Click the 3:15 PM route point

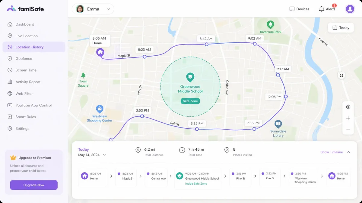click(x=254, y=129)
